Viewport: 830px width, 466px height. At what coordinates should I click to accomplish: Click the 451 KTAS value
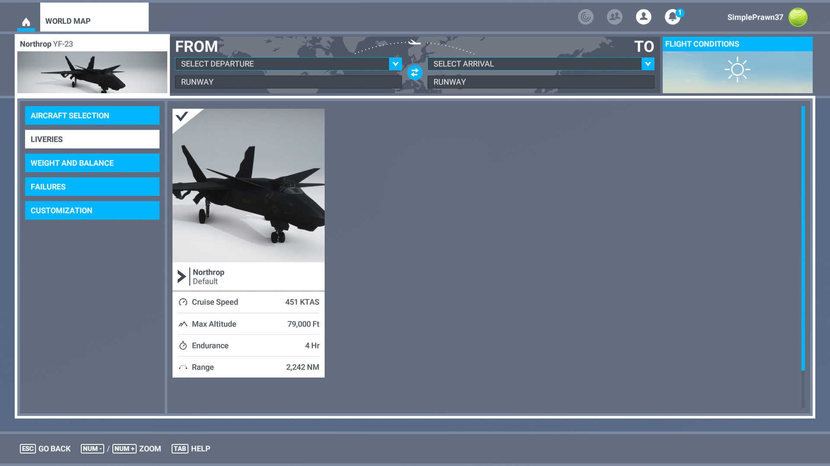pyautogui.click(x=302, y=302)
